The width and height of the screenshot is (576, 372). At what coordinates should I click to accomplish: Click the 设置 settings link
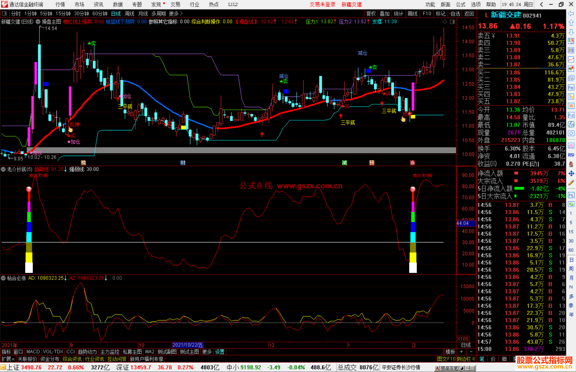pos(220,352)
